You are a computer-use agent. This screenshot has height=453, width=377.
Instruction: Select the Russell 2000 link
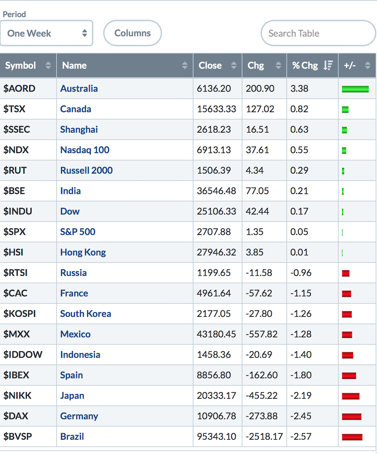86,171
